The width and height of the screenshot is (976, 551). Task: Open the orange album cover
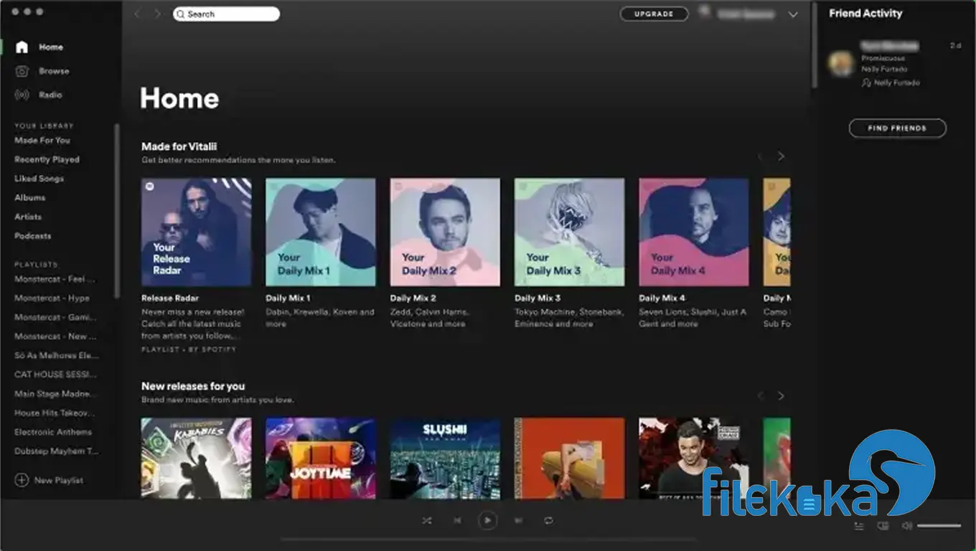click(569, 458)
